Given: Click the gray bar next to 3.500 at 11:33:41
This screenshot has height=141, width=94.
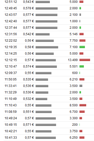Looking at the screenshot, I should pos(81,86).
